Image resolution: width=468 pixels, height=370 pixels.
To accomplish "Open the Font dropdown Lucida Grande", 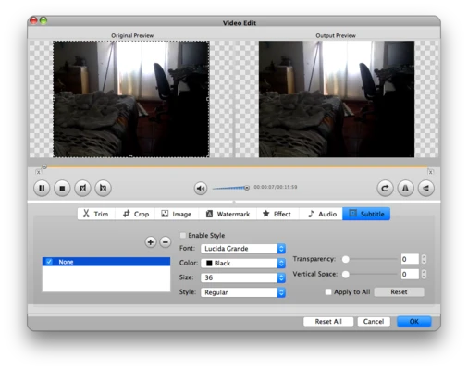I will tap(243, 249).
